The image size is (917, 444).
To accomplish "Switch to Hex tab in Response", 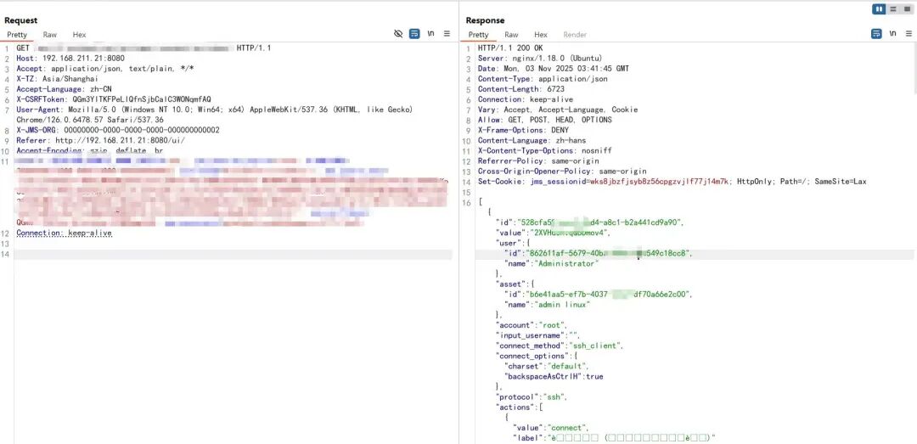I will [x=540, y=35].
